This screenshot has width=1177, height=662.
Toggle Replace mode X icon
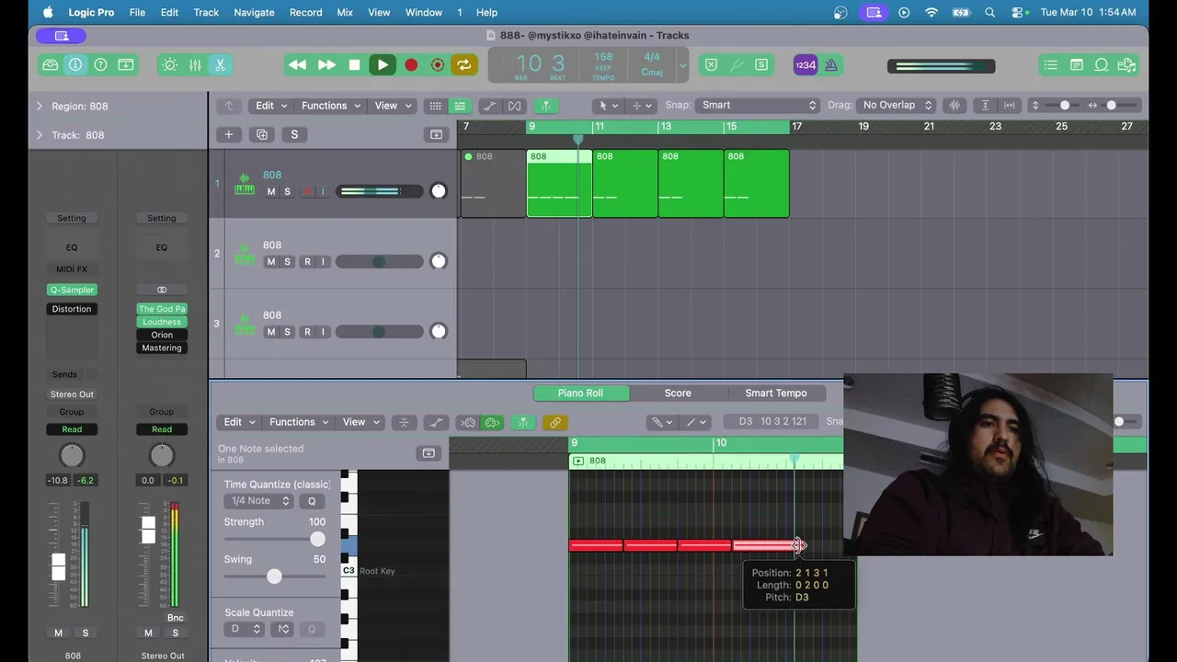point(711,65)
